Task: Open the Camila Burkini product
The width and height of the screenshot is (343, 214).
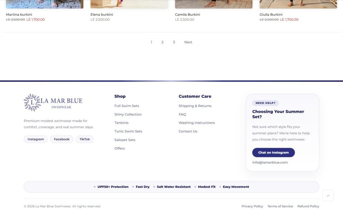Action: tap(188, 14)
